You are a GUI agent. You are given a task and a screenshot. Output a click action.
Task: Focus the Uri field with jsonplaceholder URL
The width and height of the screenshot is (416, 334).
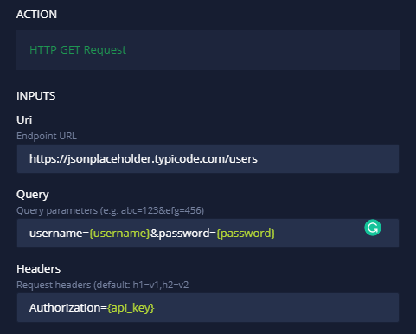208,159
